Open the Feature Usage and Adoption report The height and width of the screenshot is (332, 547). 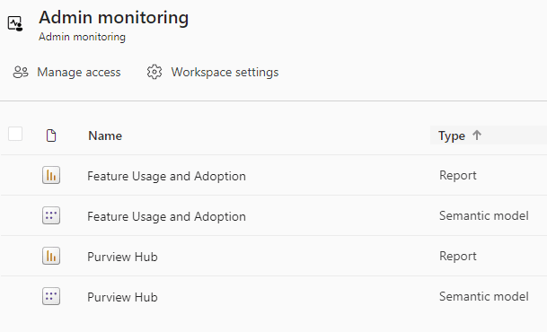(x=166, y=176)
